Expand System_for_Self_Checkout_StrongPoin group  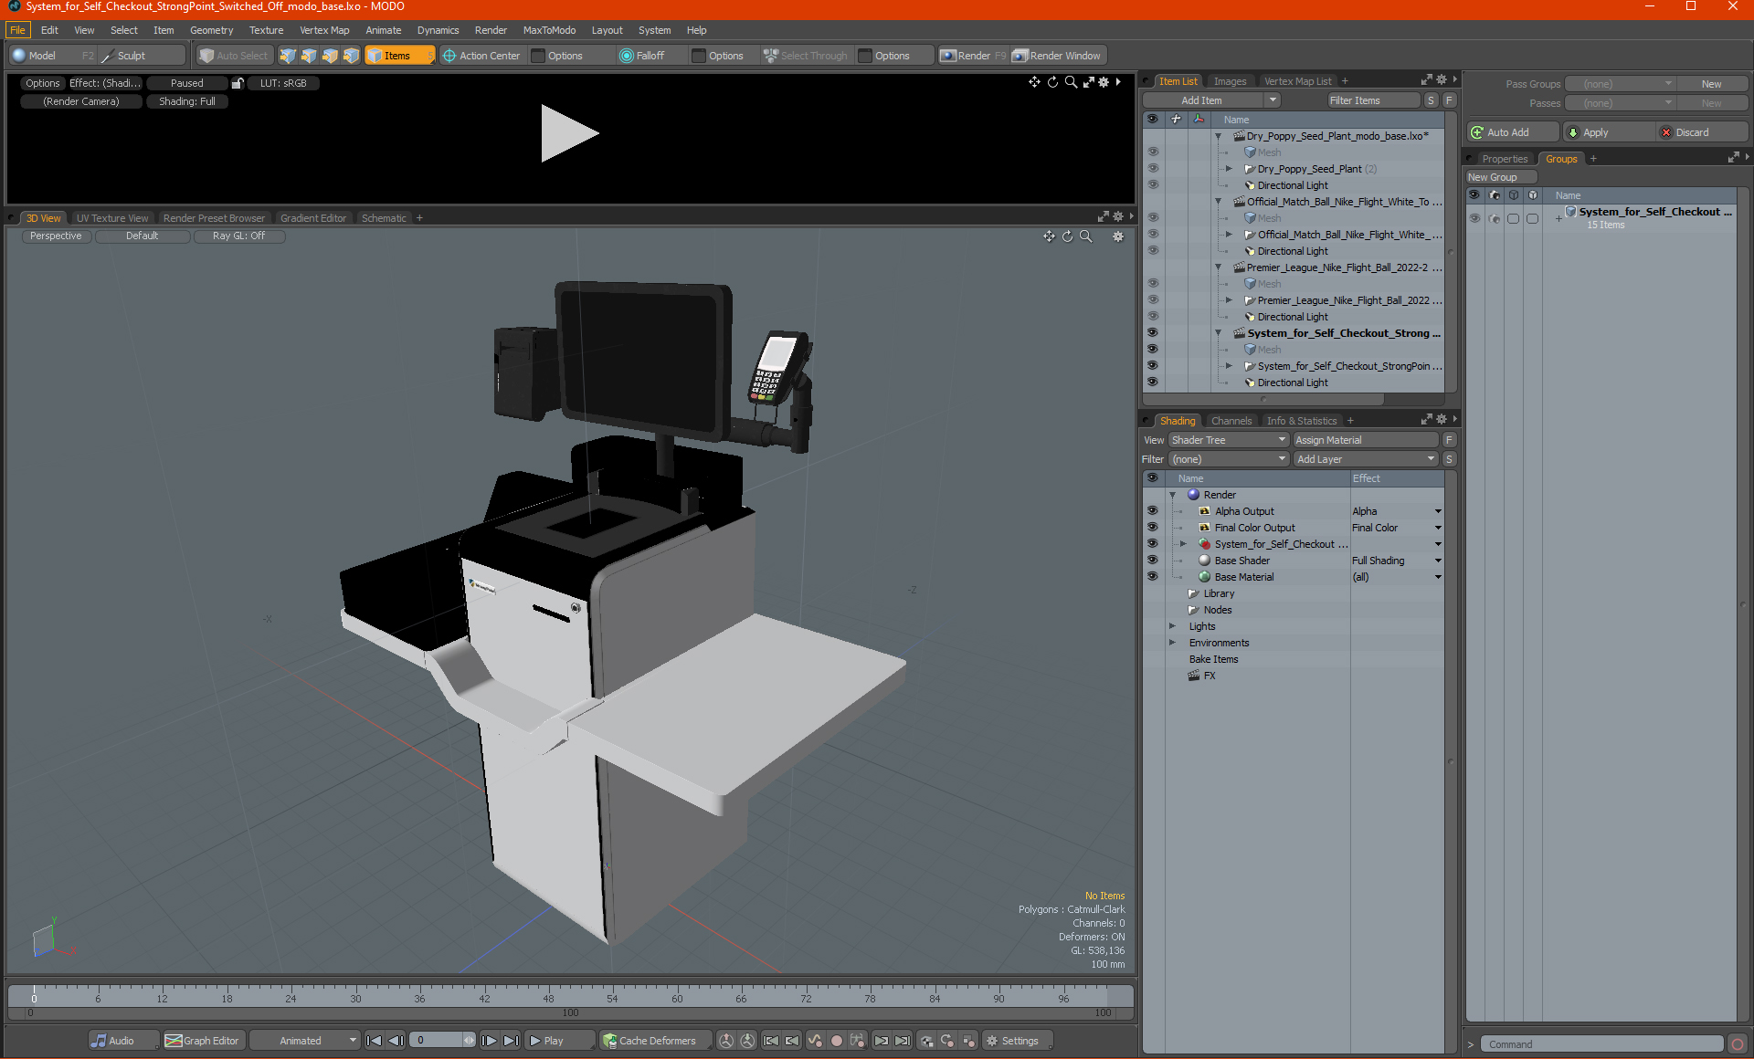(x=1229, y=366)
